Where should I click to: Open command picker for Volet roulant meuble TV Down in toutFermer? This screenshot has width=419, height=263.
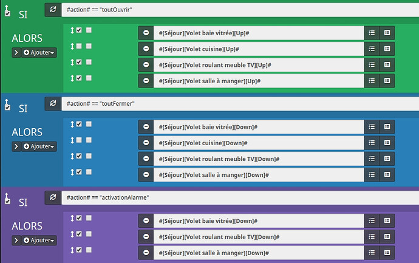(x=387, y=159)
